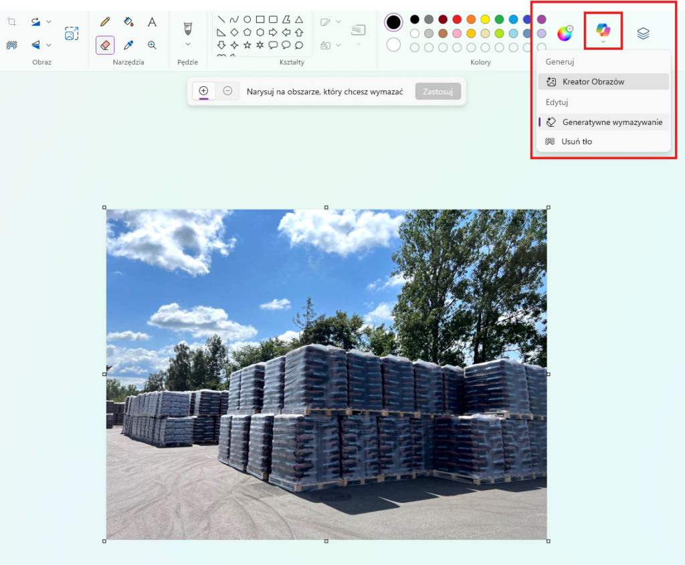
Task: Select the six-point star shape
Action: click(x=260, y=45)
